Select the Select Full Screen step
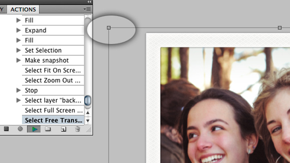 coord(53,110)
